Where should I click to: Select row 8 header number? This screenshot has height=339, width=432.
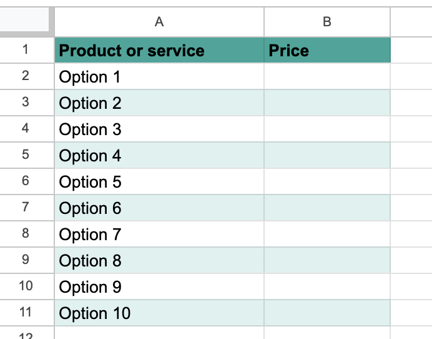pos(26,234)
